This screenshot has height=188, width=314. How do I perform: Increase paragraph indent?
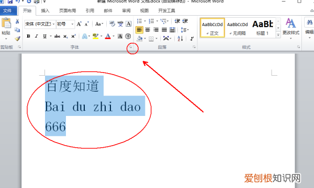click(185, 21)
